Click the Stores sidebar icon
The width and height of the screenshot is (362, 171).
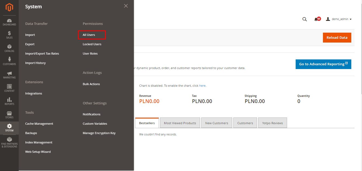[9, 115]
